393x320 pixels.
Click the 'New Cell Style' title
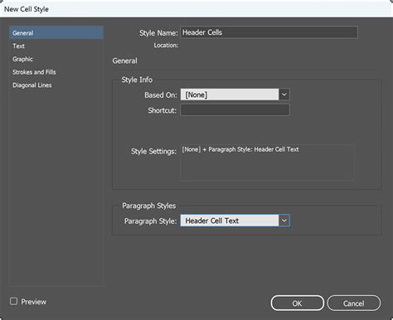(x=27, y=9)
